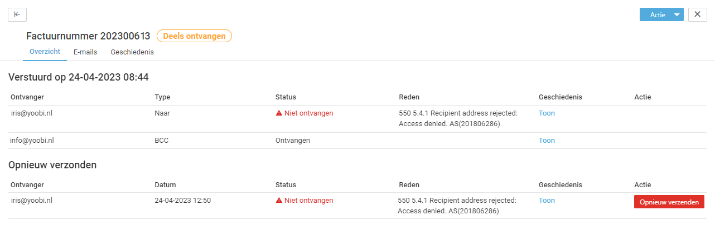Show history for the resent email row
This screenshot has width=715, height=230.
(x=547, y=201)
